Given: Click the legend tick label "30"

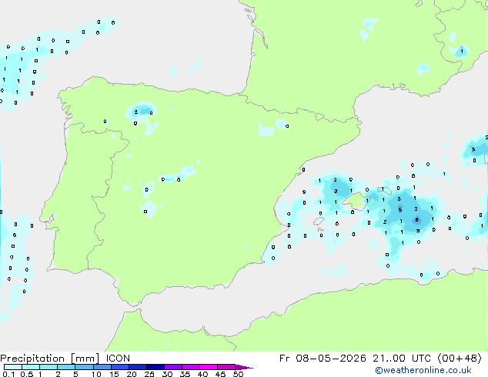Looking at the screenshot, I should tap(167, 374).
